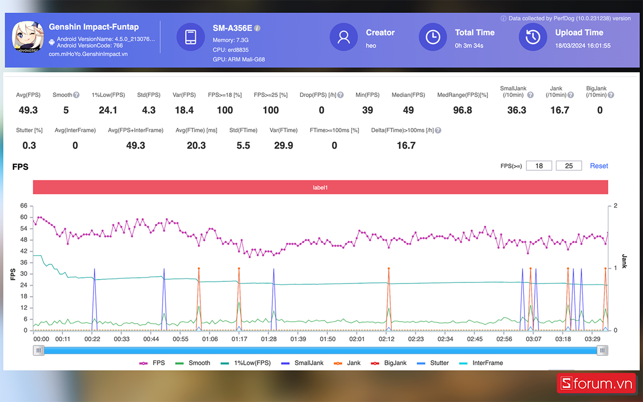This screenshot has height=402, width=643.
Task: Click the FPS chart section heading
Action: pos(20,167)
